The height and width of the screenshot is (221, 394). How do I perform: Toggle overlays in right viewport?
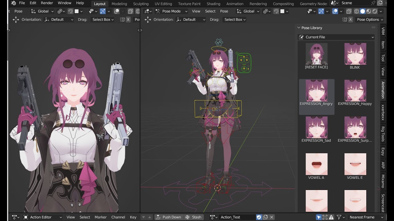tap(335, 11)
